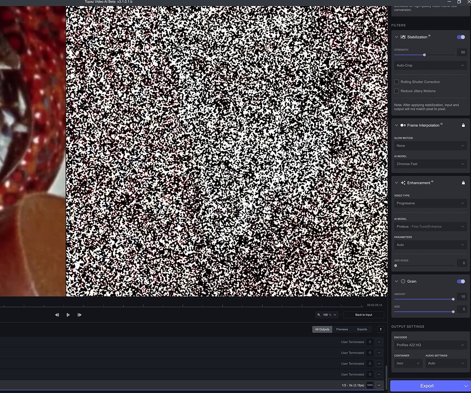Image resolution: width=471 pixels, height=393 pixels.
Task: Open the Export options arrow
Action: 465,386
